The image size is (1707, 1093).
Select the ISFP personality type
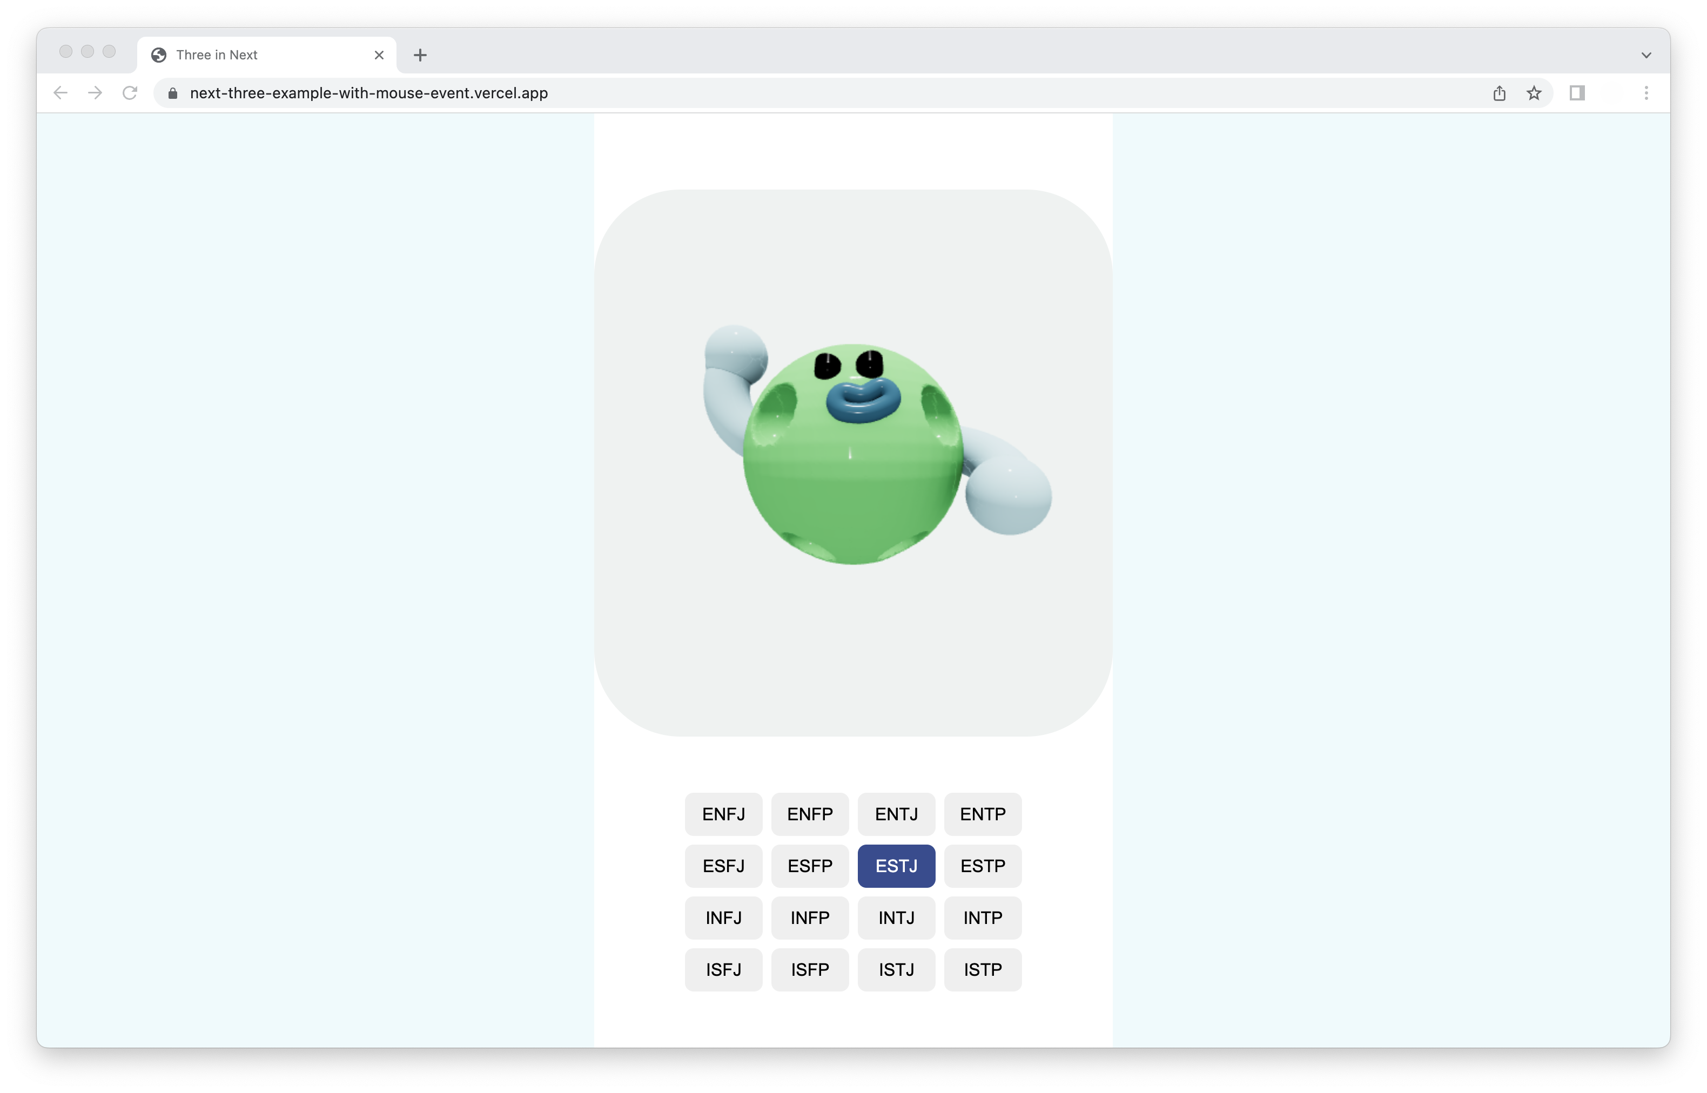tap(810, 969)
